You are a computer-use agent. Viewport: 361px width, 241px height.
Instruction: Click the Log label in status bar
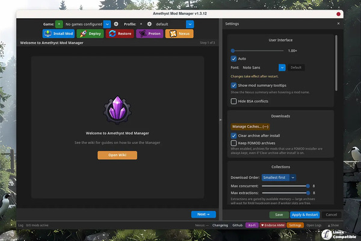(x=20, y=225)
